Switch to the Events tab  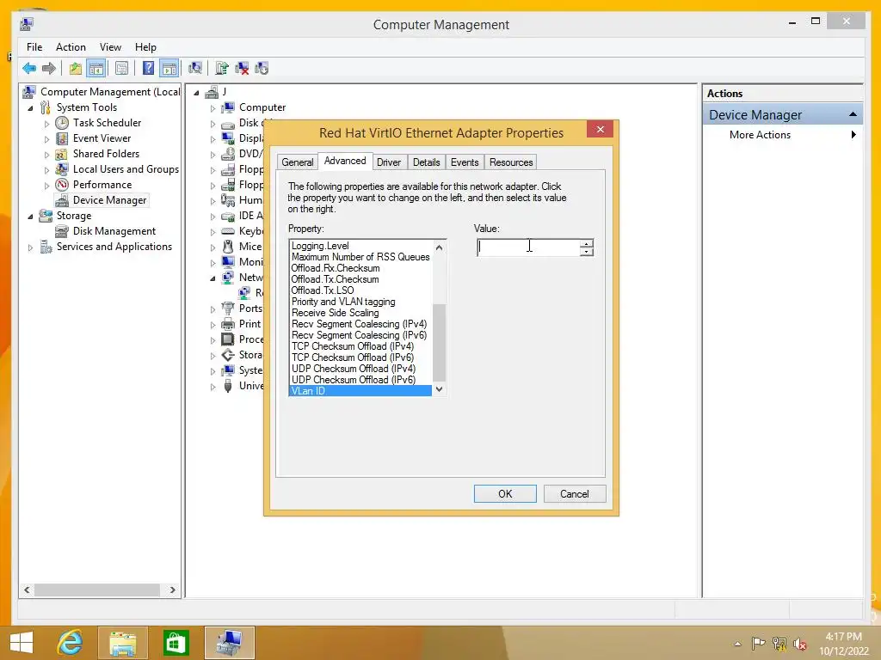coord(465,162)
